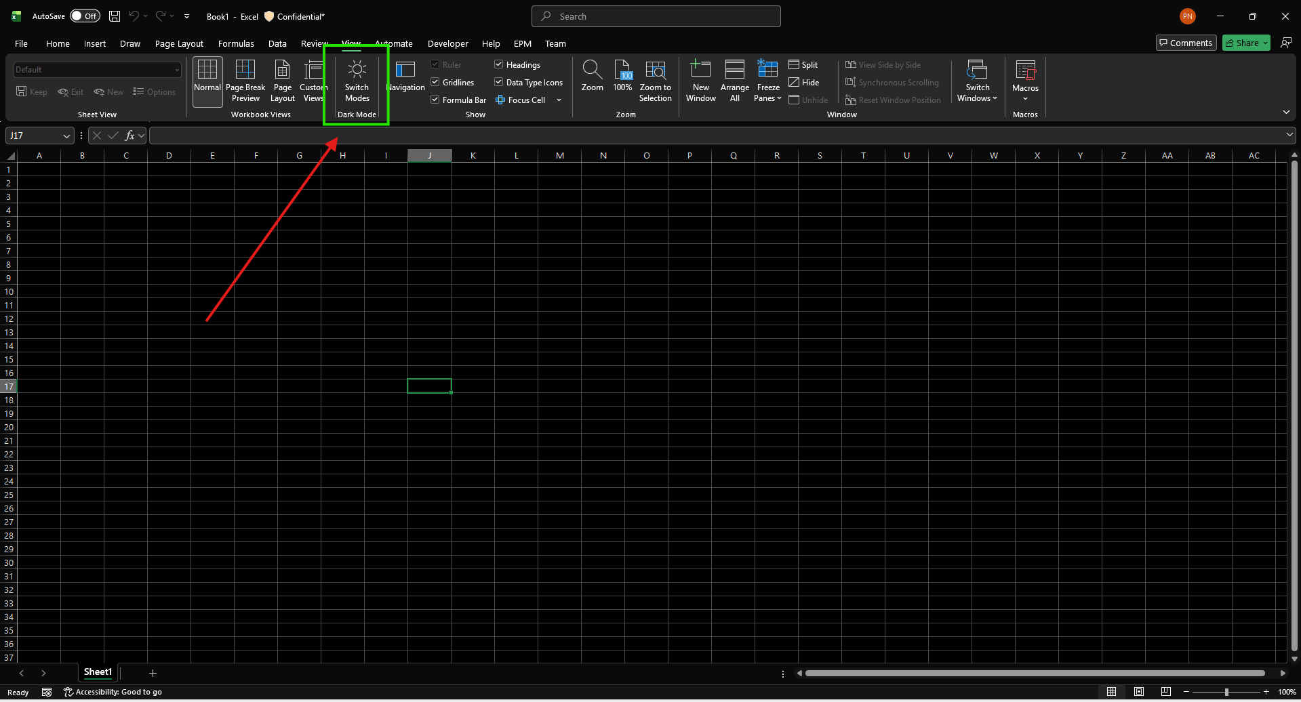Viewport: 1301px width, 702px height.
Task: Select column K header
Action: (473, 156)
